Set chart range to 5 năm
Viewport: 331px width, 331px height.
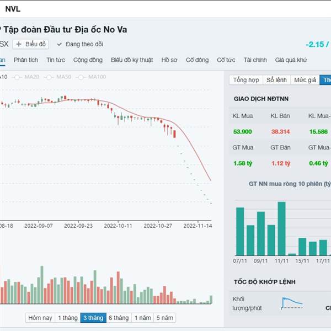164,318
